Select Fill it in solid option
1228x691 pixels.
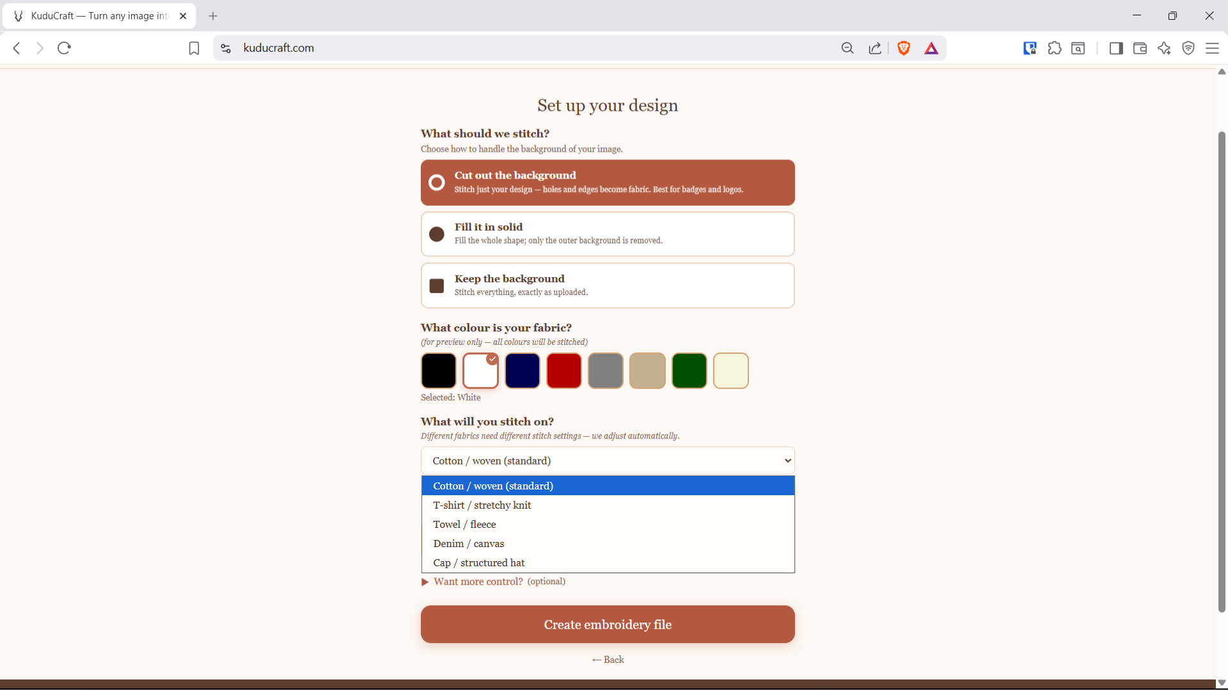(608, 234)
